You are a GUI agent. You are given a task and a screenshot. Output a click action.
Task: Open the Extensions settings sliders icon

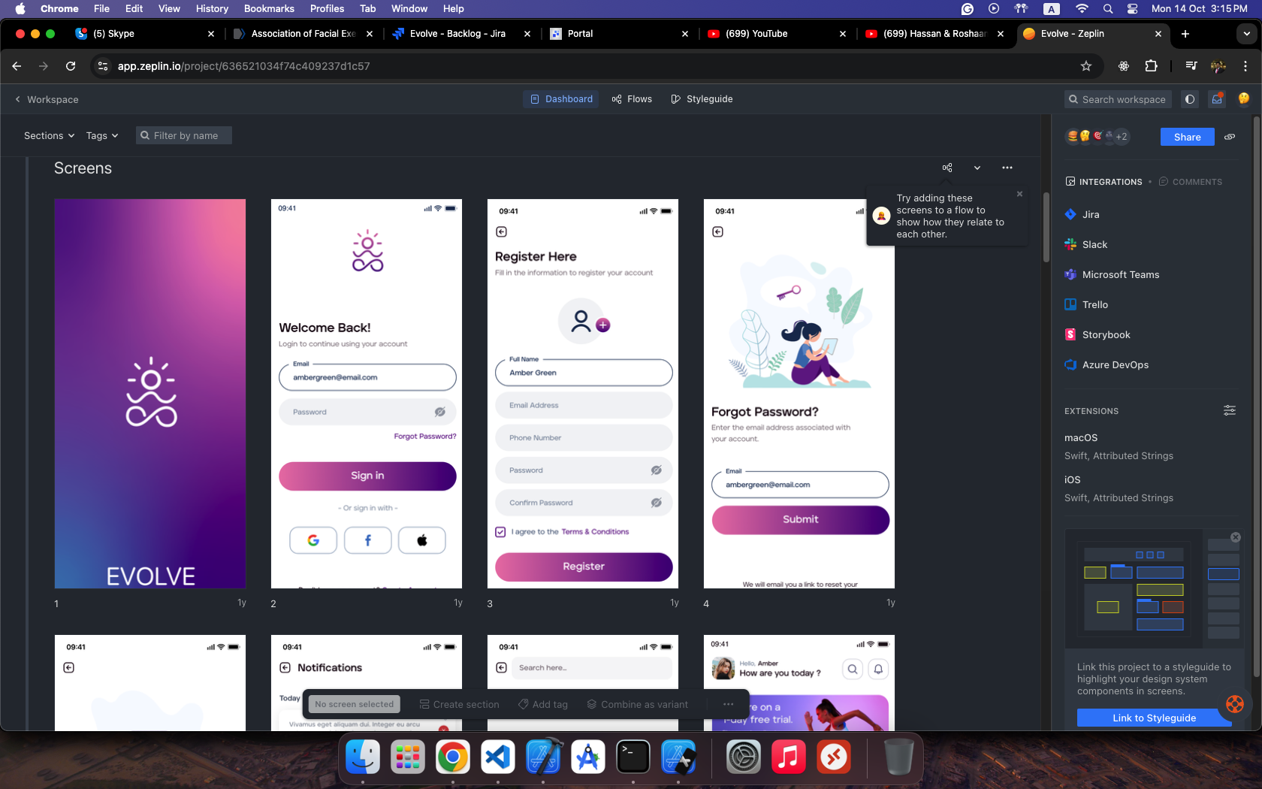[x=1230, y=410]
